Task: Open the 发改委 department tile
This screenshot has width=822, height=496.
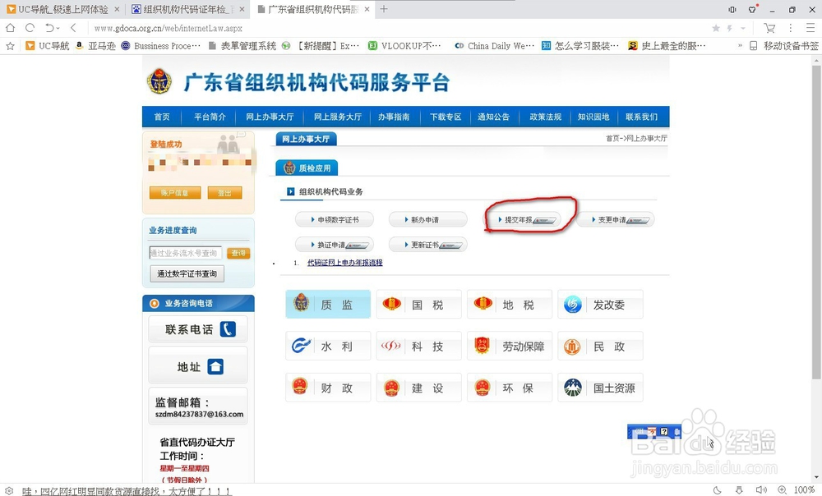Action: tap(600, 305)
